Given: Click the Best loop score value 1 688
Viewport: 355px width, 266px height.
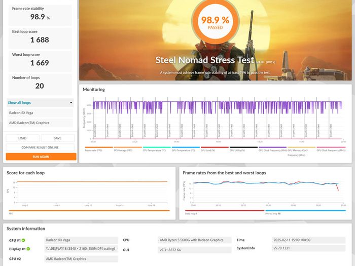Looking at the screenshot, I should pyautogui.click(x=40, y=40).
